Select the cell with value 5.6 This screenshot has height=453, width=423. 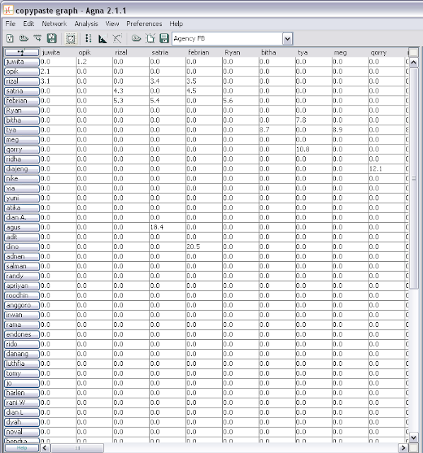(241, 101)
